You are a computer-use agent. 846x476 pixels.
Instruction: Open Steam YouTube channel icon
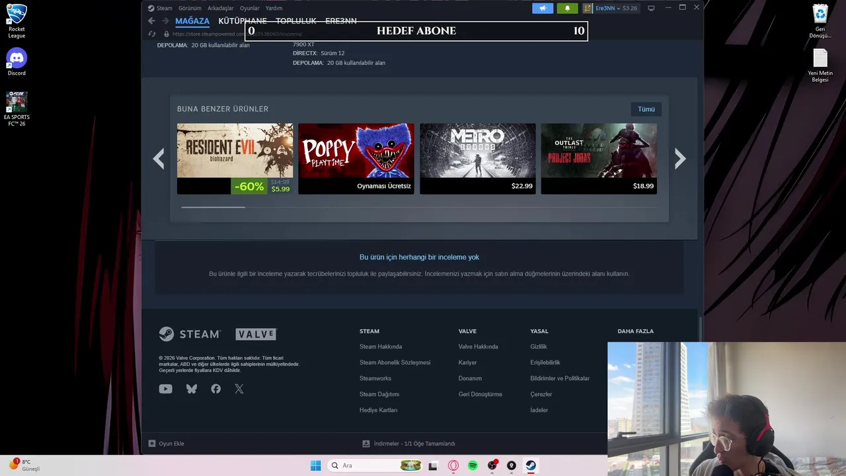165,389
